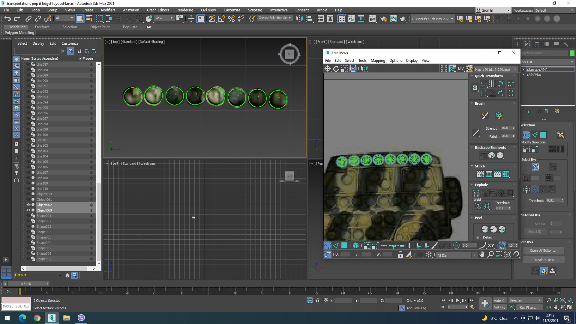Viewport: 576px width, 324px height.
Task: Select the Rotate tool in Edit UVWs
Action: (336, 69)
